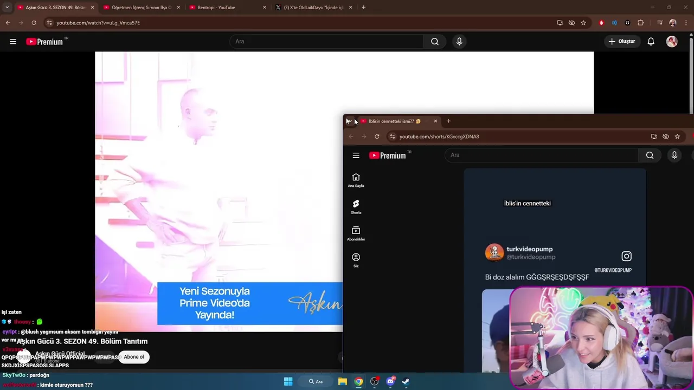Image resolution: width=694 pixels, height=390 pixels.
Task: Click the youtube.com/shorts URL address bar
Action: [439, 136]
